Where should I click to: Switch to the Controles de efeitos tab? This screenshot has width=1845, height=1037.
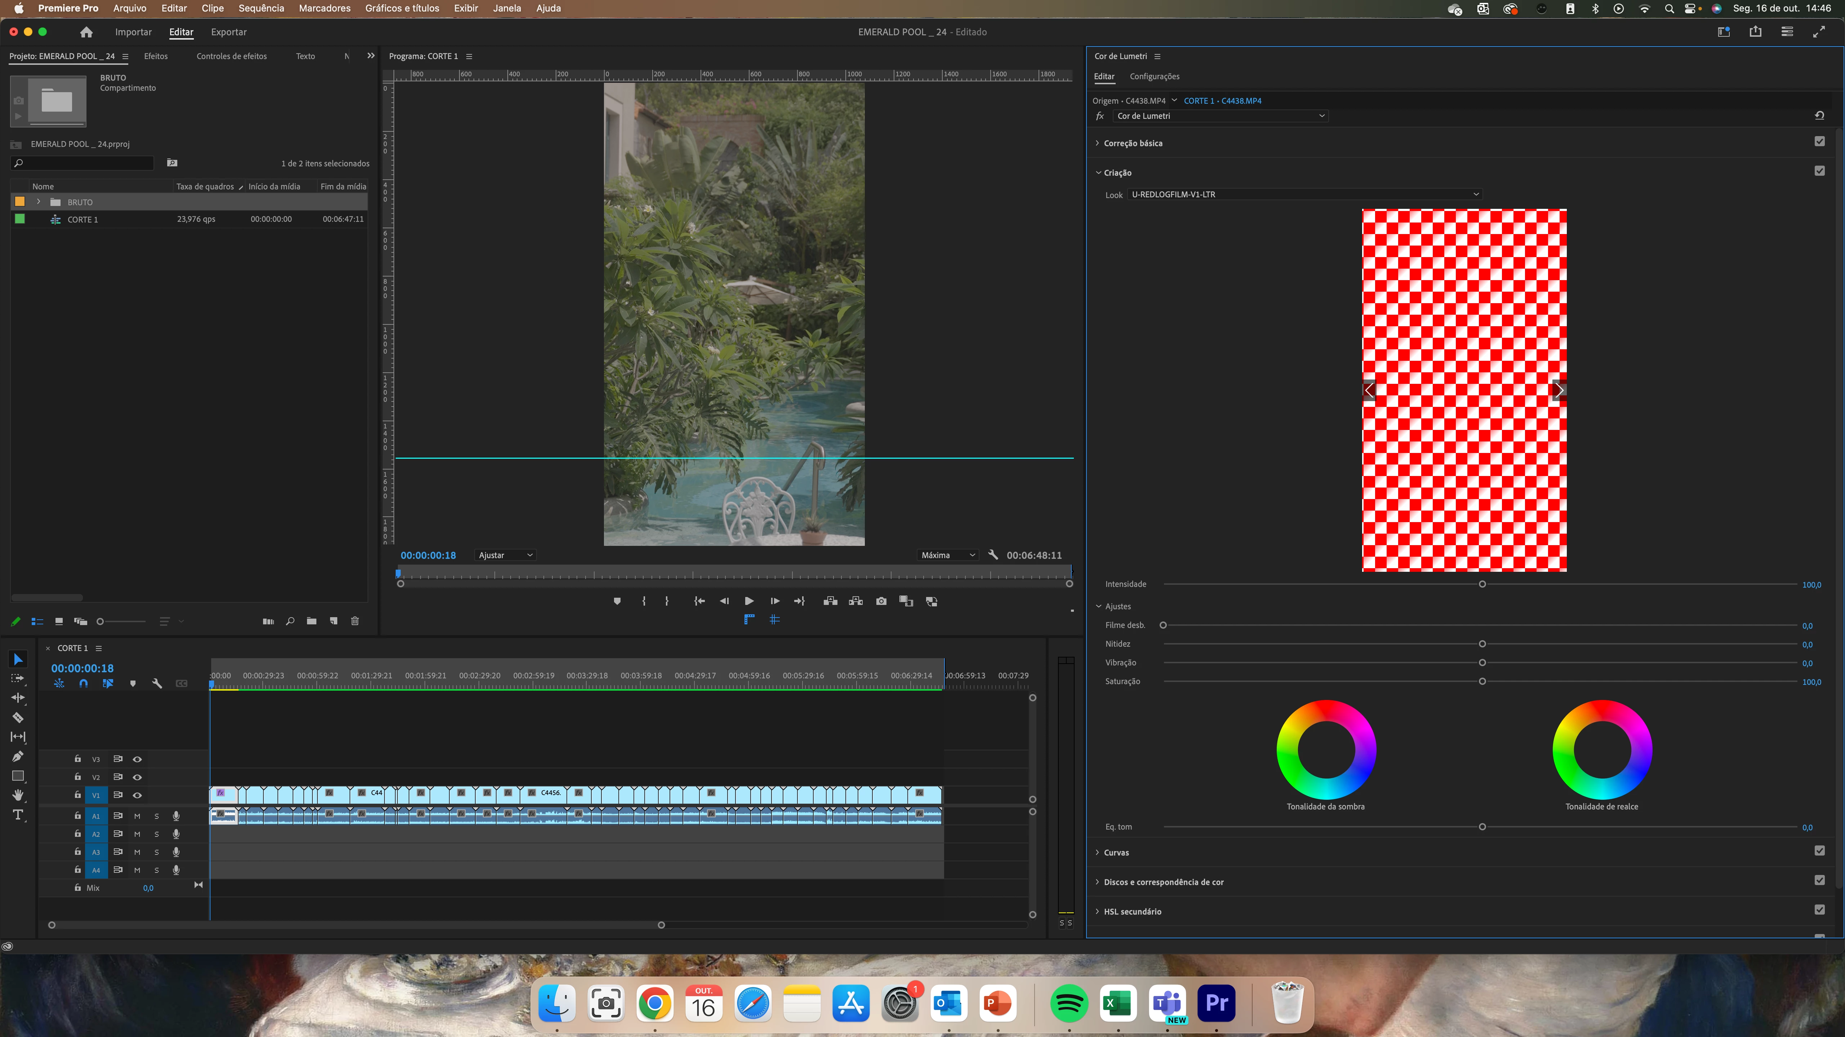point(231,56)
